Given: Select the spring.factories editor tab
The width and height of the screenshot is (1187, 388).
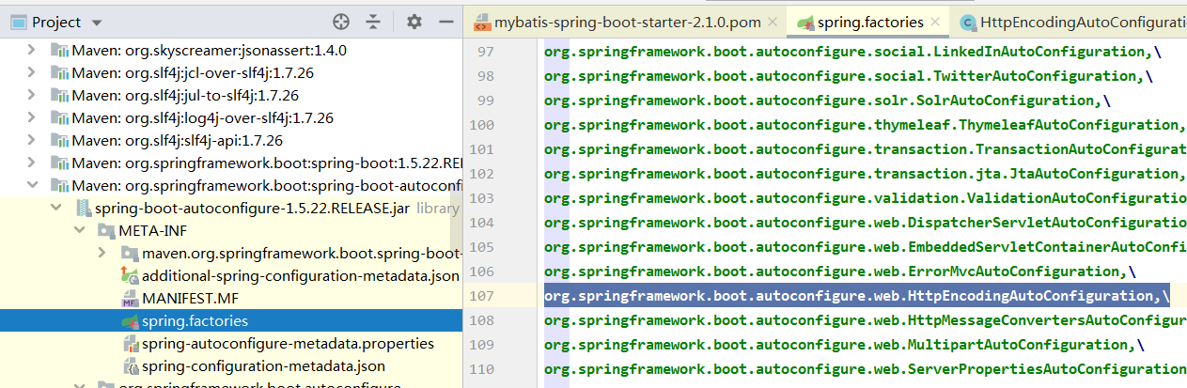Looking at the screenshot, I should (870, 22).
